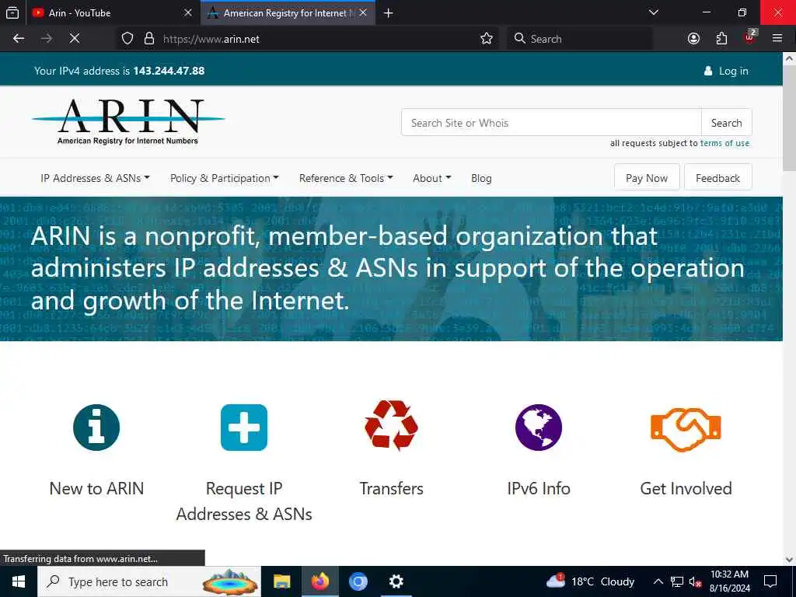Screen dimensions: 796x597
Task: Open the IPv6 Info globe icon
Action: [x=539, y=428]
